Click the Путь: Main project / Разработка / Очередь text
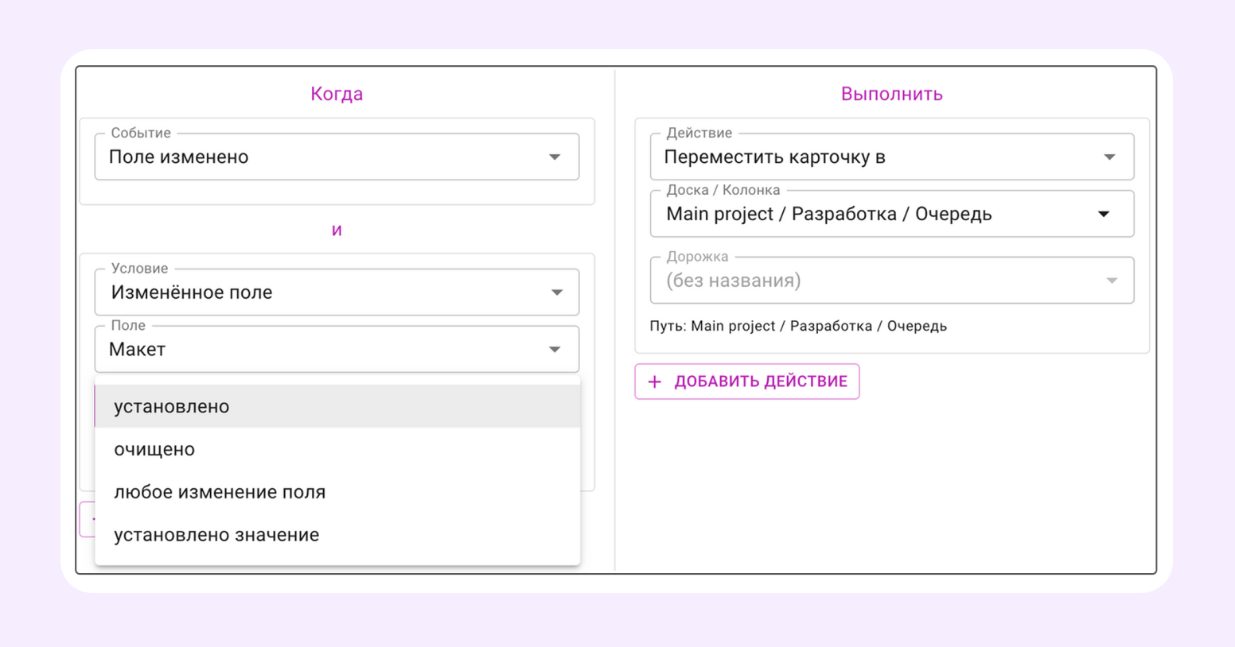 798,326
